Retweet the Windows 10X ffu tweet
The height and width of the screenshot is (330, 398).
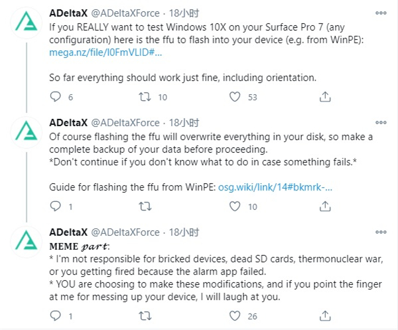click(143, 97)
